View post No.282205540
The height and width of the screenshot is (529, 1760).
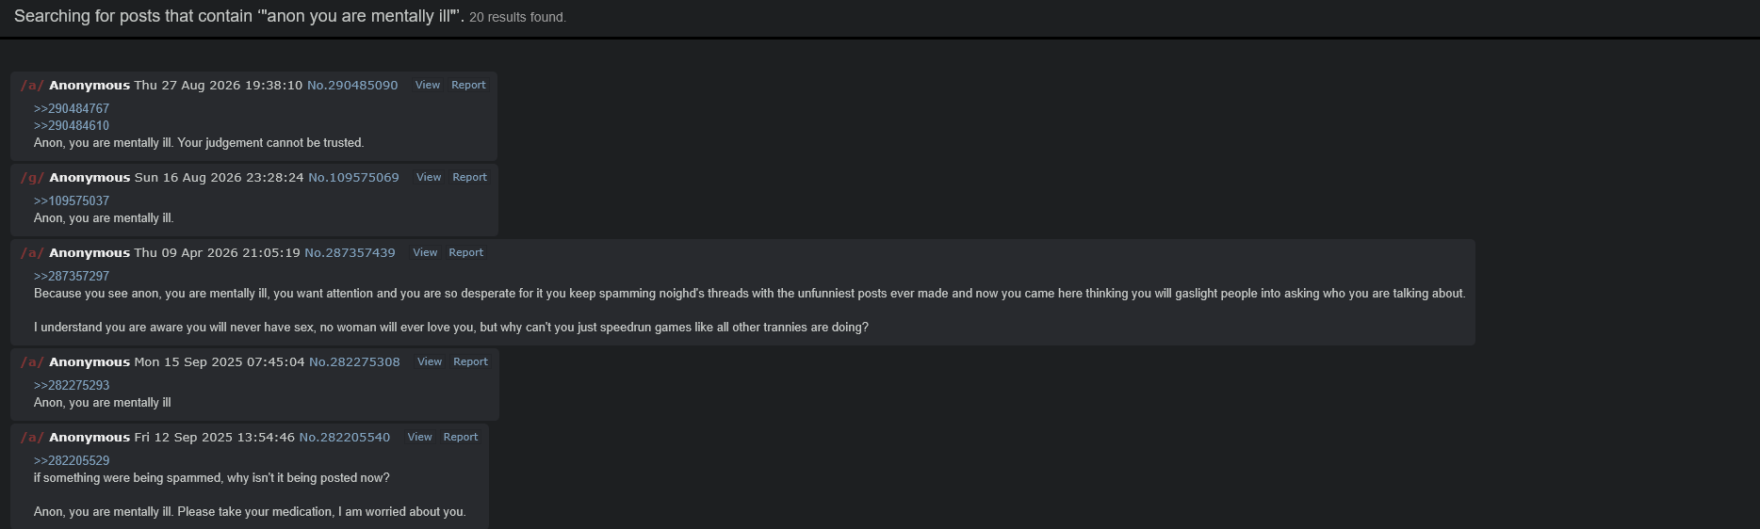419,437
